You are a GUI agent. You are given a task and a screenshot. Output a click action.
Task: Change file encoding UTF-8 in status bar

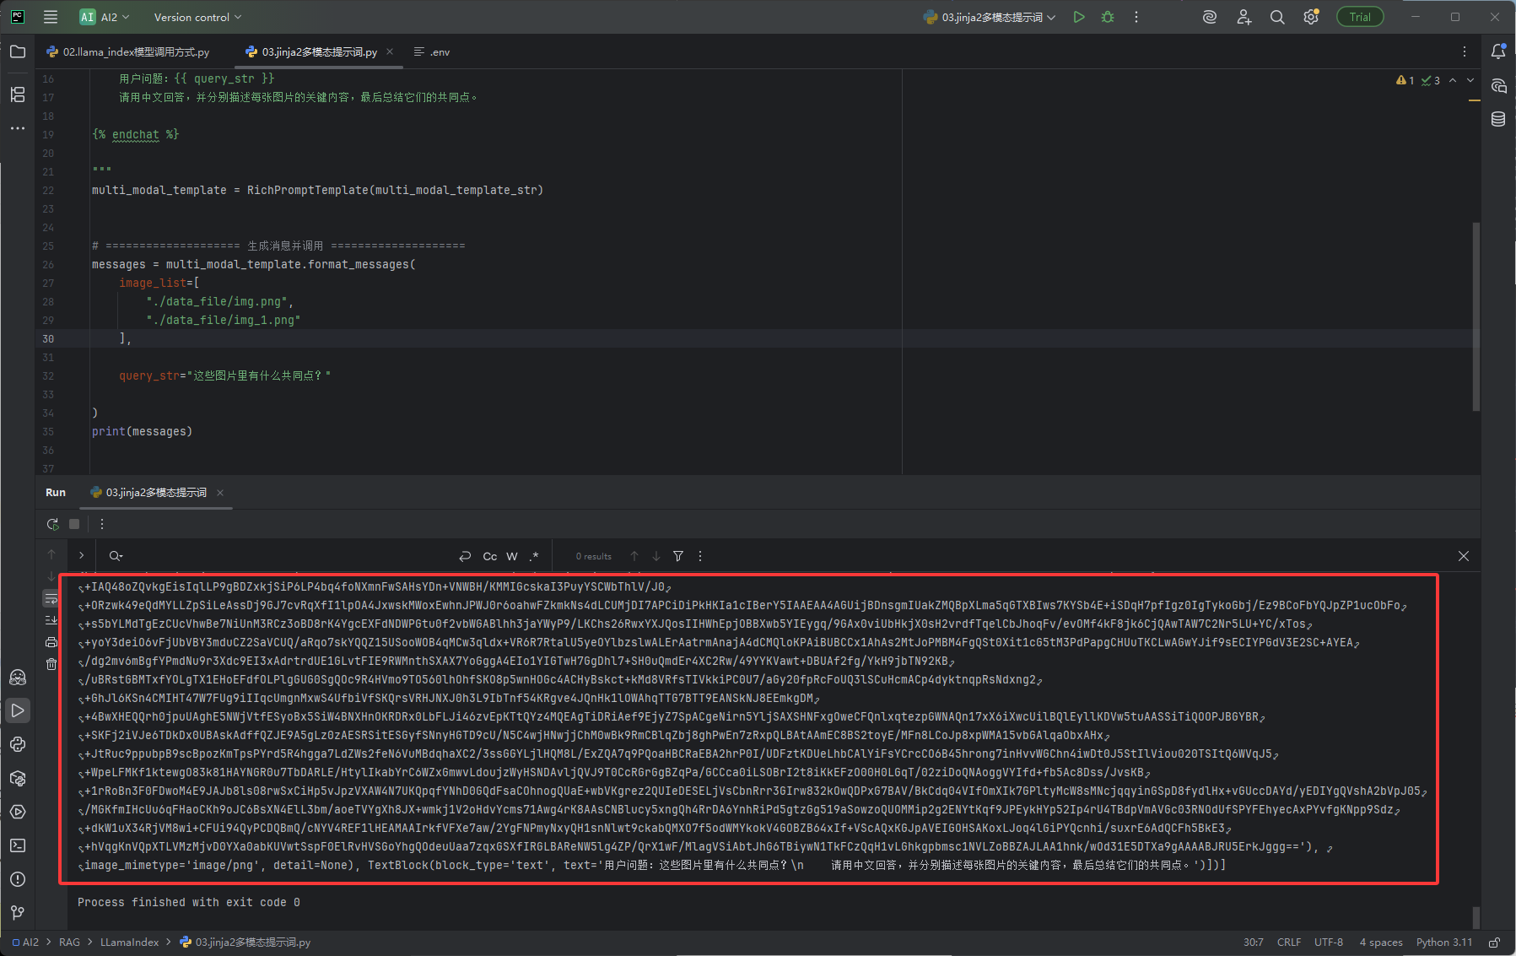[1329, 942]
